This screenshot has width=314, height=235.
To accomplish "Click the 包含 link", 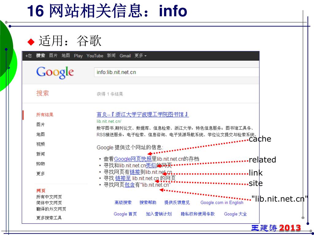I will (x=130, y=185).
